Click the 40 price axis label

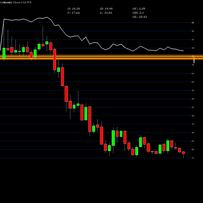193,116
